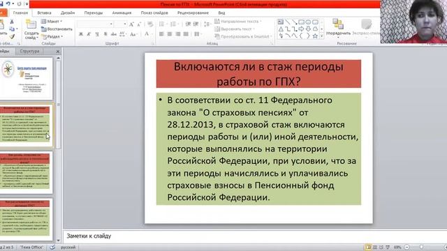The image size is (447, 251).
Task: Open the Показ слайдов ribbon tab
Action: 154,13
